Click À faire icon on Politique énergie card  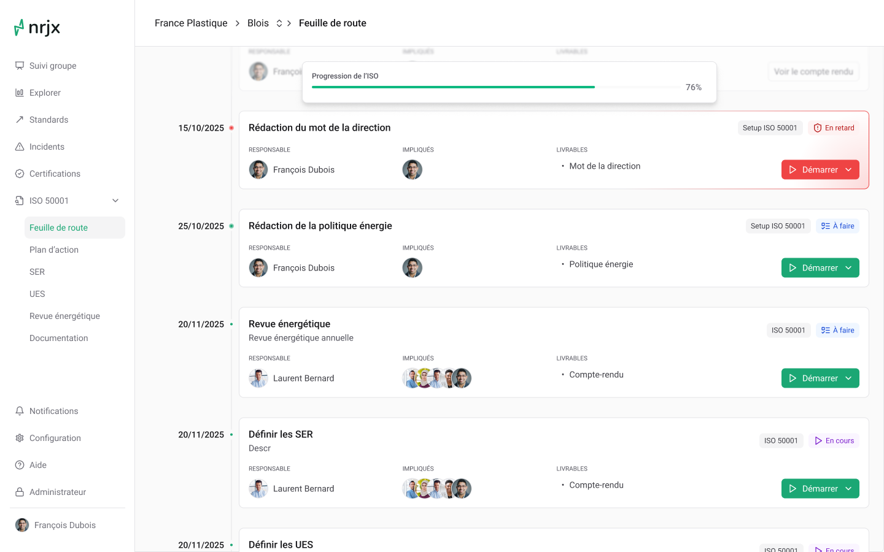[x=826, y=226]
